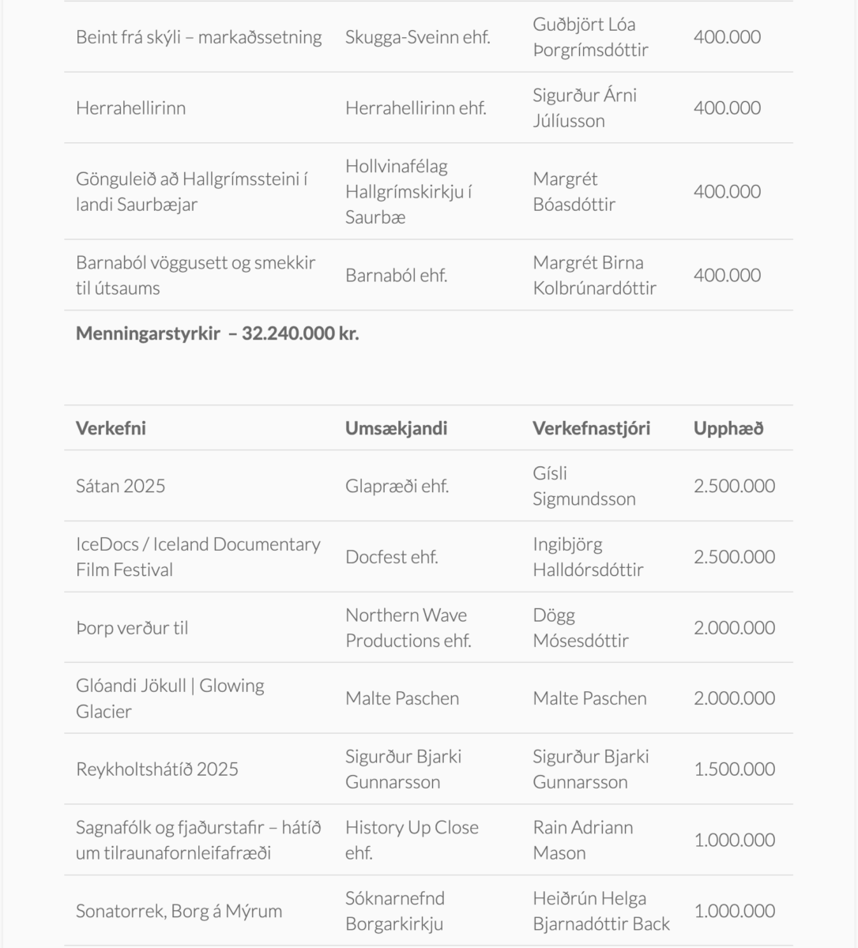Click the Barnaból ehf. applicant cell
Viewport: 858px width, 948px height.
click(396, 276)
